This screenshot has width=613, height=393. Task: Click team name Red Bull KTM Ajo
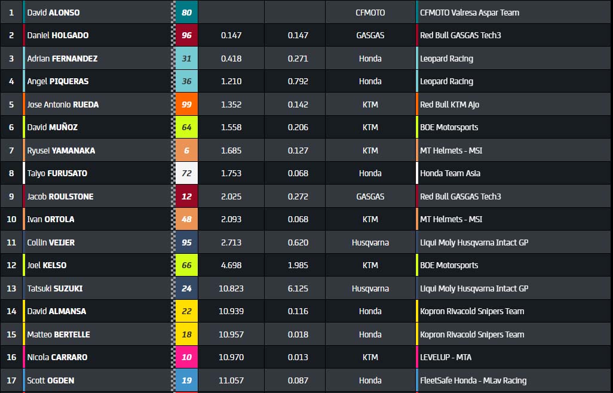(x=449, y=105)
